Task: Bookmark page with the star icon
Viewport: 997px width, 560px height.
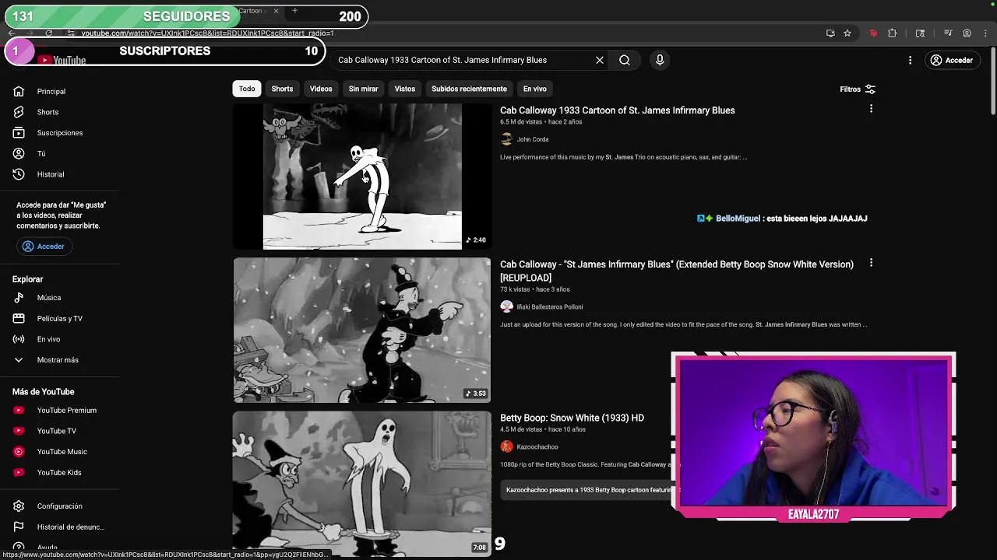Action: [847, 33]
